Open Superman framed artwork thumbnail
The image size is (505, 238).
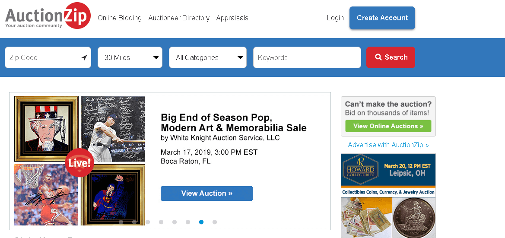[113, 194]
